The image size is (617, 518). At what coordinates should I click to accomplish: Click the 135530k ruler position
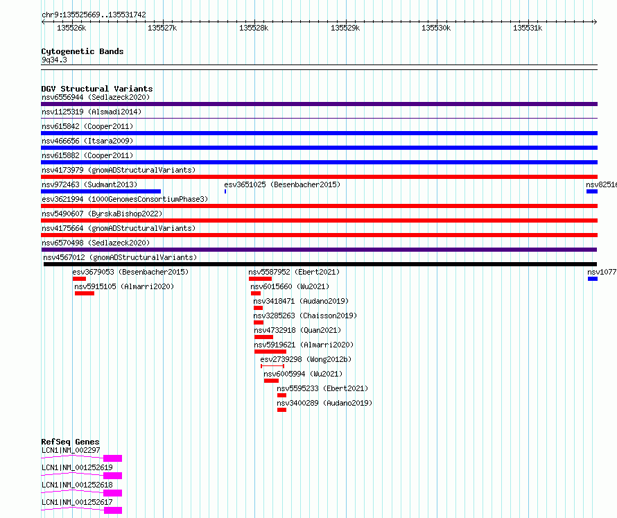coord(436,28)
